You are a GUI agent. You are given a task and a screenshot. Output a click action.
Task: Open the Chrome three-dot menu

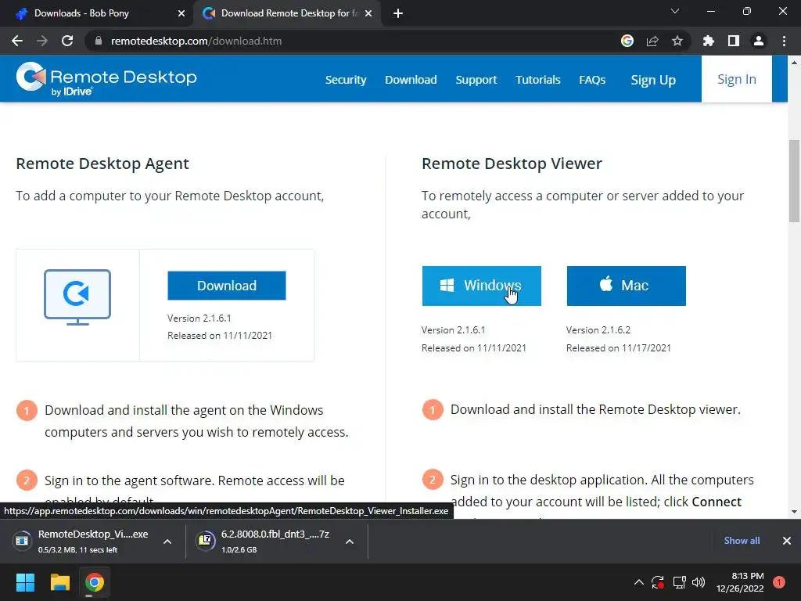784,41
